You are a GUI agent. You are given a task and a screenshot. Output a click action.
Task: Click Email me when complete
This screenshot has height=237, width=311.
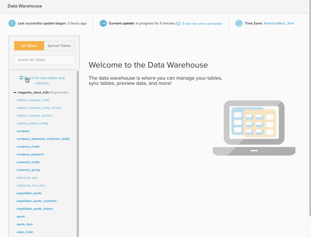click(x=202, y=23)
